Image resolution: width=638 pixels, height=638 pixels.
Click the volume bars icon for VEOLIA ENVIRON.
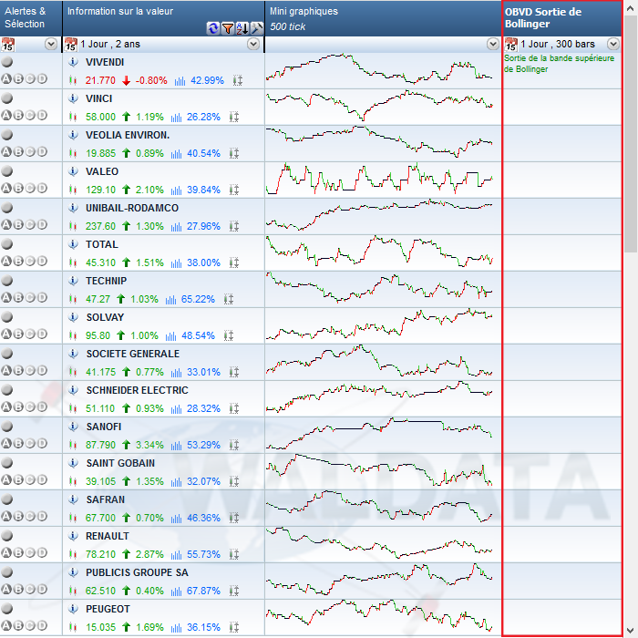[x=176, y=154]
